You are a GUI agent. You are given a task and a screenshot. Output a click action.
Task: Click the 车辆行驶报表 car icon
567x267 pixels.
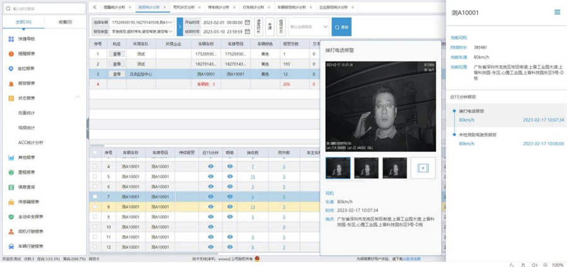[11, 246]
